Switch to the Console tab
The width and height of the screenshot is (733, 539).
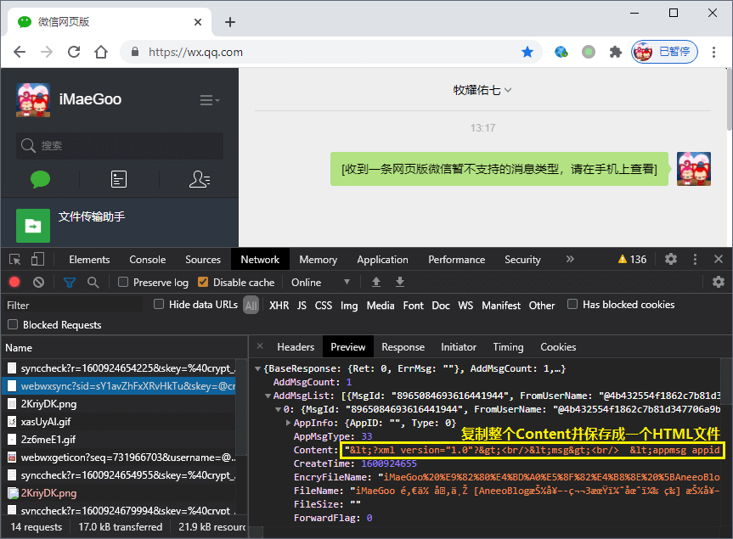147,260
